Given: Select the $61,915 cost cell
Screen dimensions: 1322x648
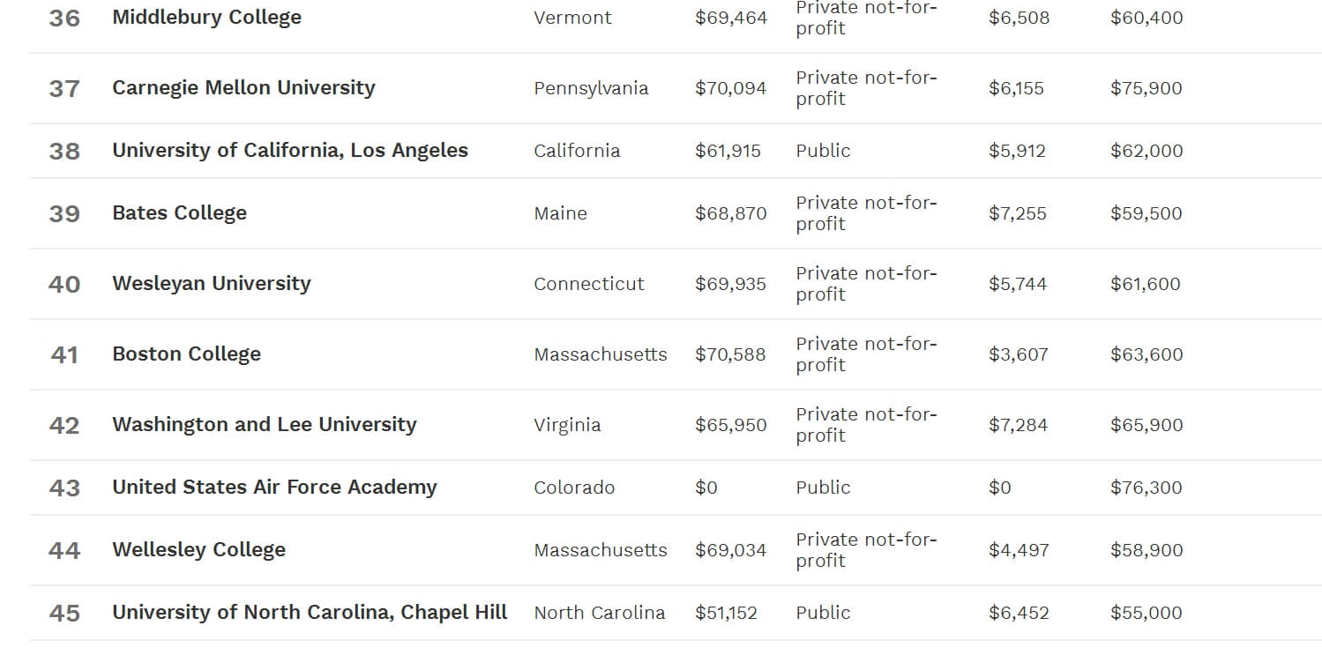Looking at the screenshot, I should click(728, 151).
